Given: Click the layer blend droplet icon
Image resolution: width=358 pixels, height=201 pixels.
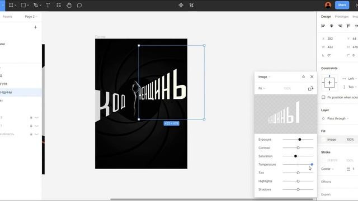Looking at the screenshot, I should (323, 118).
